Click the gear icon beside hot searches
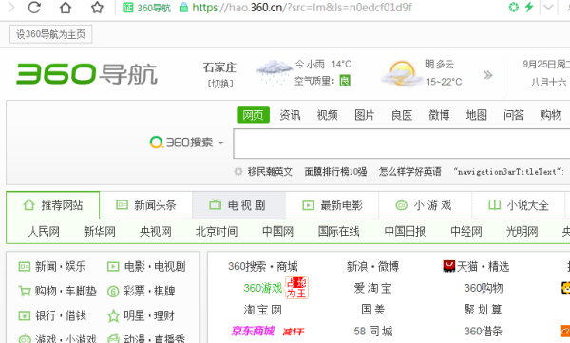The image size is (570, 343). coord(238,171)
